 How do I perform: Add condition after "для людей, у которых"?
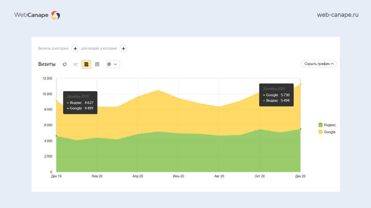pyautogui.click(x=123, y=48)
